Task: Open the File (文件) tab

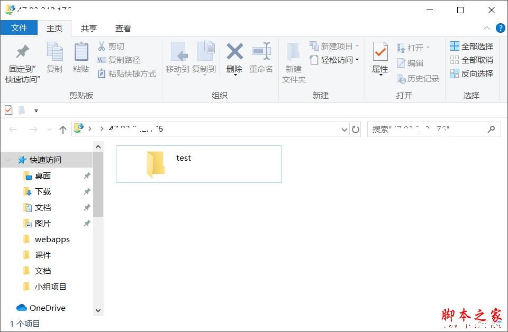Action: [19, 28]
